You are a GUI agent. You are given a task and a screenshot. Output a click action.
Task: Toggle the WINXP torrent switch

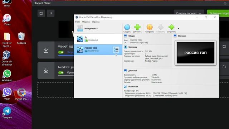[61, 52]
